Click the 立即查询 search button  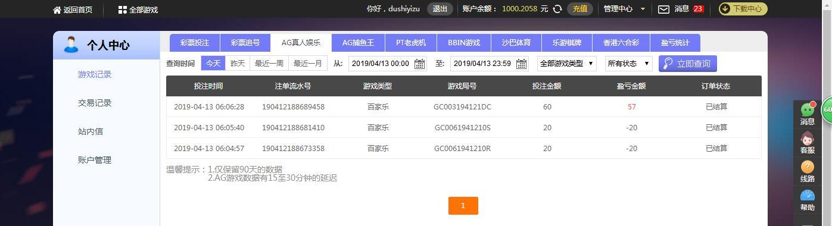(688, 63)
